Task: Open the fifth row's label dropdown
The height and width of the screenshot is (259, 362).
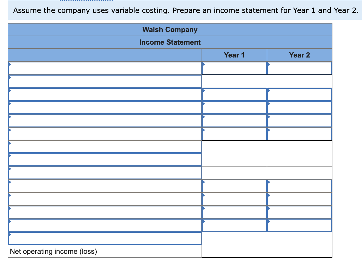Action: [x=105, y=121]
